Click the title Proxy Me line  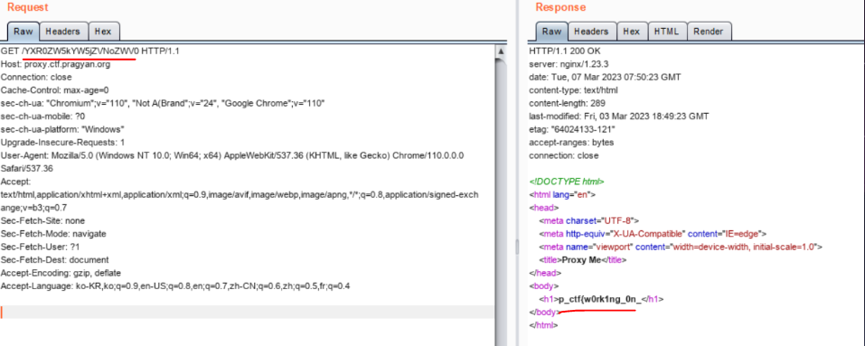coord(583,259)
